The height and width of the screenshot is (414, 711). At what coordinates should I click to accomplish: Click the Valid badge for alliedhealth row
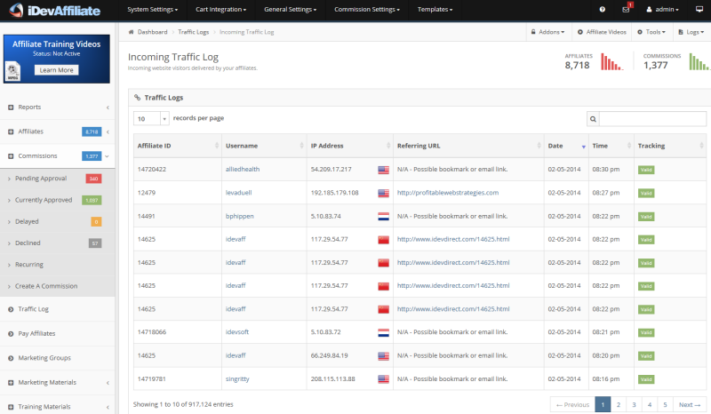[x=646, y=170]
